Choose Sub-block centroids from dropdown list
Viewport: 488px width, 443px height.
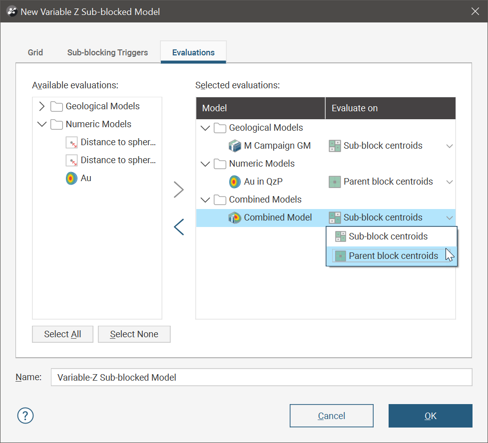click(x=388, y=236)
